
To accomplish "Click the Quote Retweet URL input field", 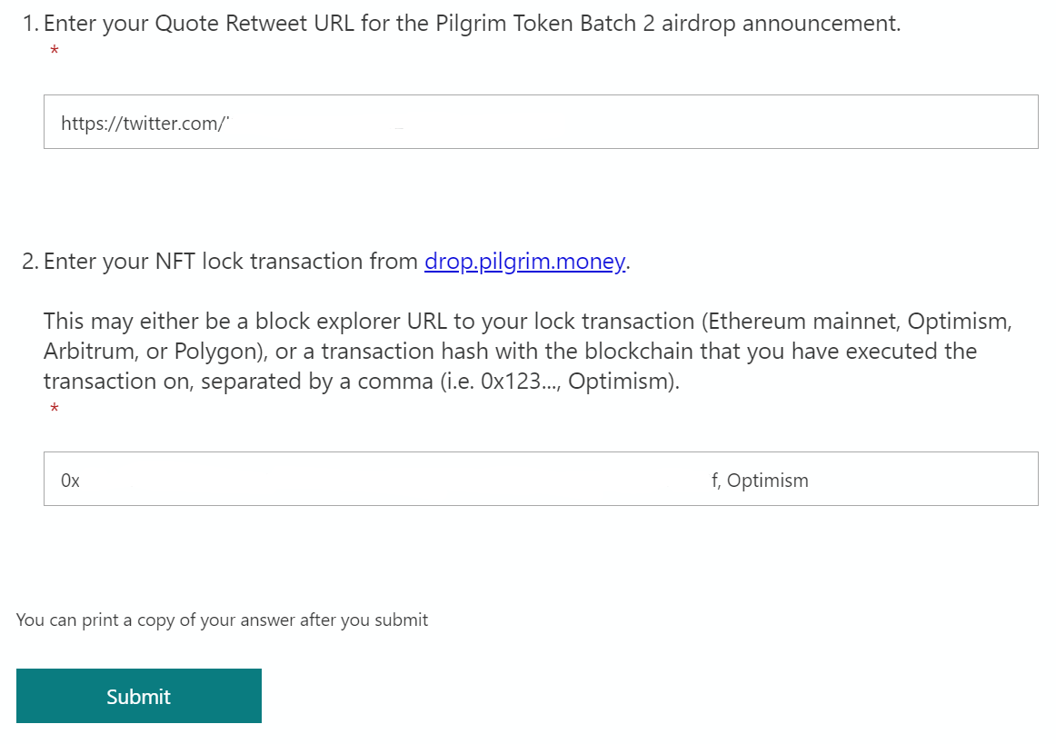I will pos(541,121).
